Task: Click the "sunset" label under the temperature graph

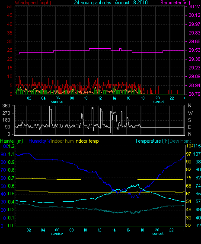Action: point(158,234)
